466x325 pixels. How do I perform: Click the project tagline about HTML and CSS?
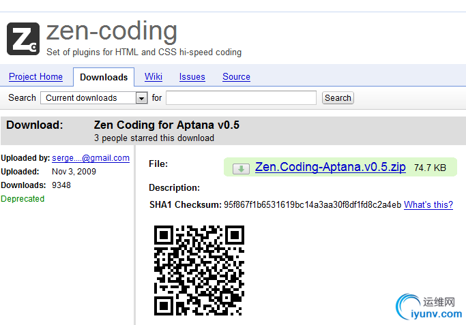click(x=144, y=52)
